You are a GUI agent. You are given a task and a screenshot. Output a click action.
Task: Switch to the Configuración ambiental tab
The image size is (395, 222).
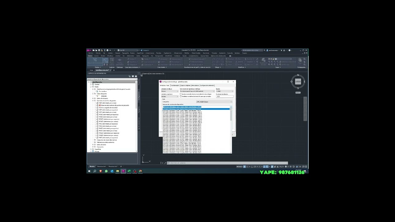(207, 85)
